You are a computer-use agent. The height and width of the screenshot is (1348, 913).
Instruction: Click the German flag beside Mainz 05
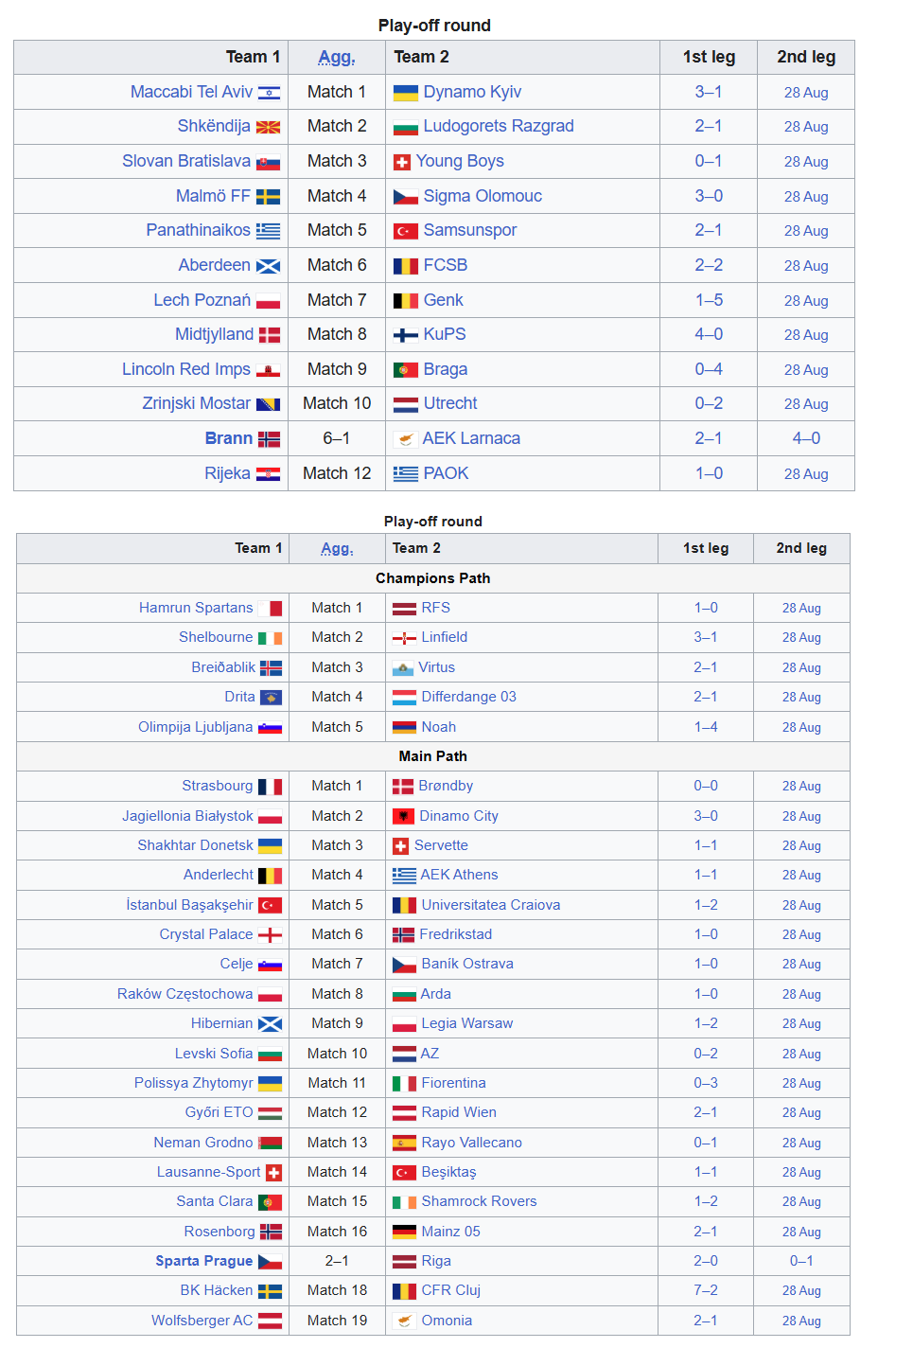[404, 1233]
